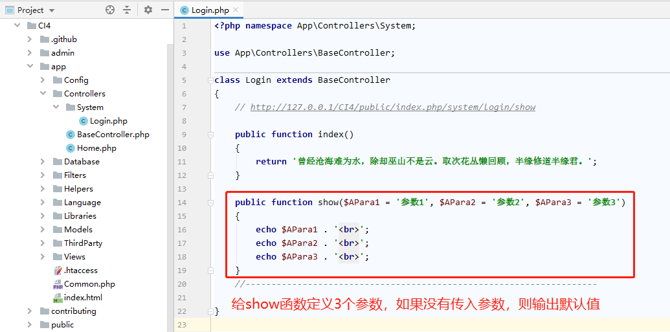Collapse the Controllers folder chevron
Viewport: 670px width, 332px height.
43,94
